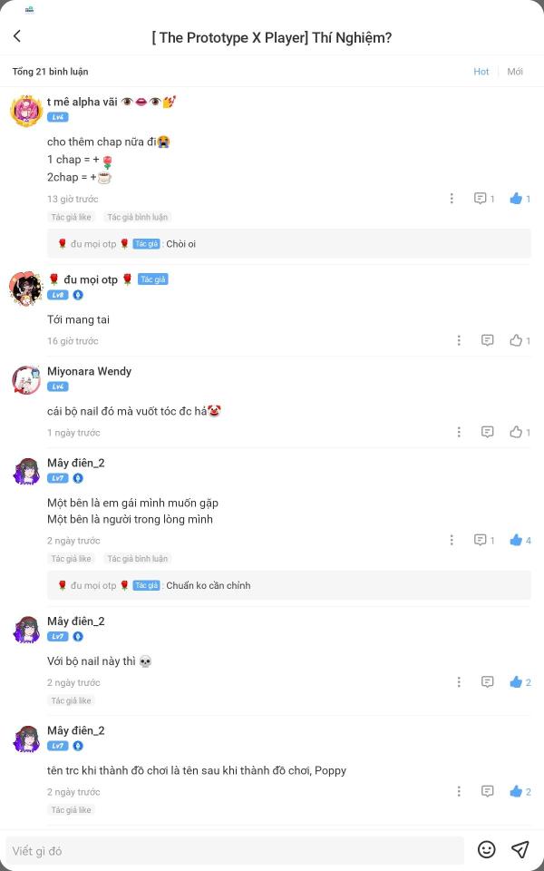Viewport: 544px width, 871px height.
Task: Open replies on 'Một bên là em gái' comment
Action: pyautogui.click(x=484, y=540)
